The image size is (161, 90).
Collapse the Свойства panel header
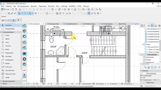point(141,71)
